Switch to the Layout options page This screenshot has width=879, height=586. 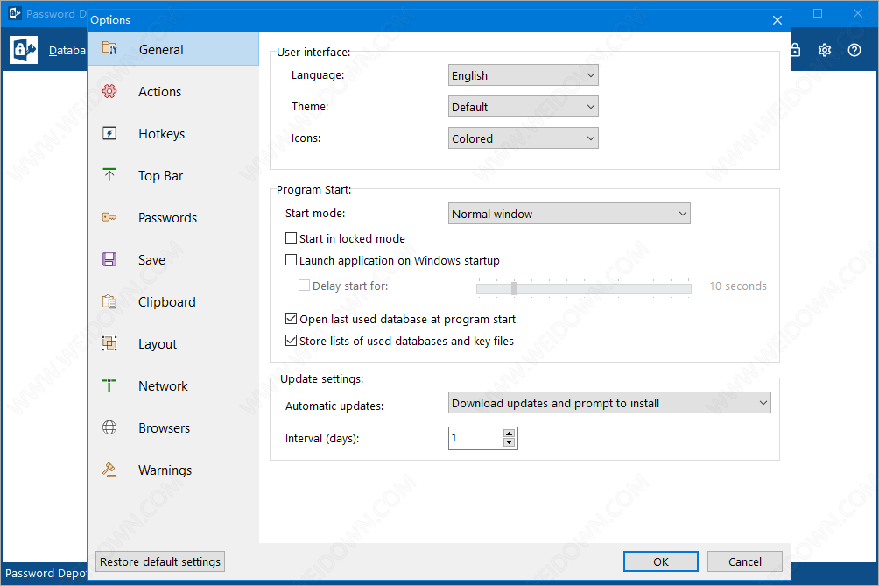(x=173, y=343)
